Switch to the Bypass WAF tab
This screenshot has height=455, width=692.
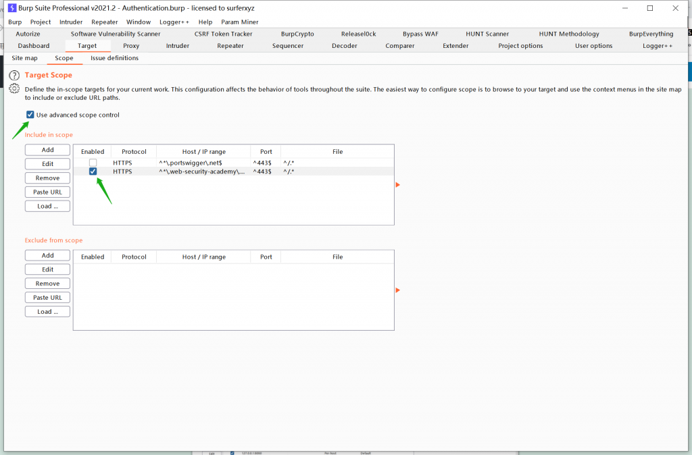[x=420, y=34]
